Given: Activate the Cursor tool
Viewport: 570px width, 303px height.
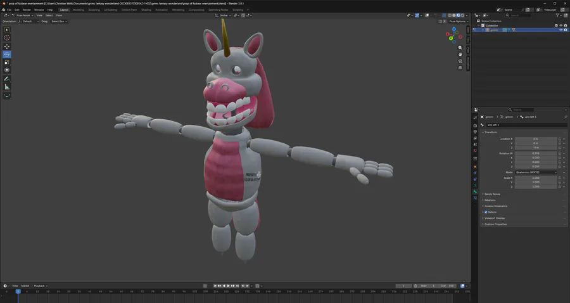Looking at the screenshot, I should (7, 38).
